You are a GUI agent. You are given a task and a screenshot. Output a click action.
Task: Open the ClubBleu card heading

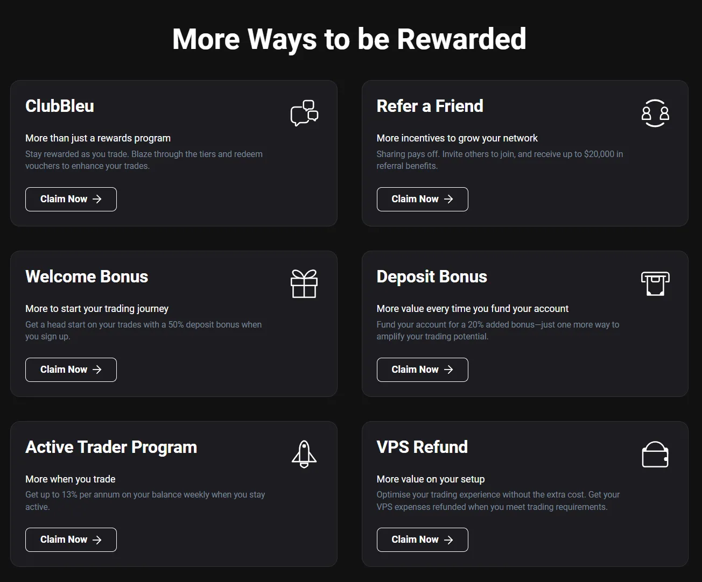coord(60,106)
